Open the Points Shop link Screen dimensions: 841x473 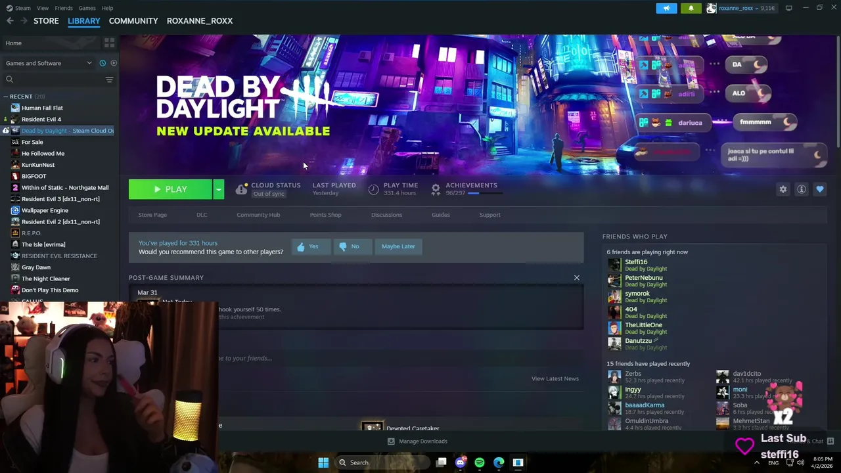click(325, 215)
